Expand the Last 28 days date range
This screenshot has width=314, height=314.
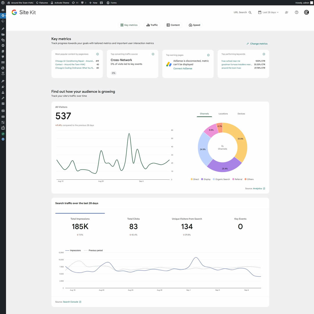click(x=268, y=12)
